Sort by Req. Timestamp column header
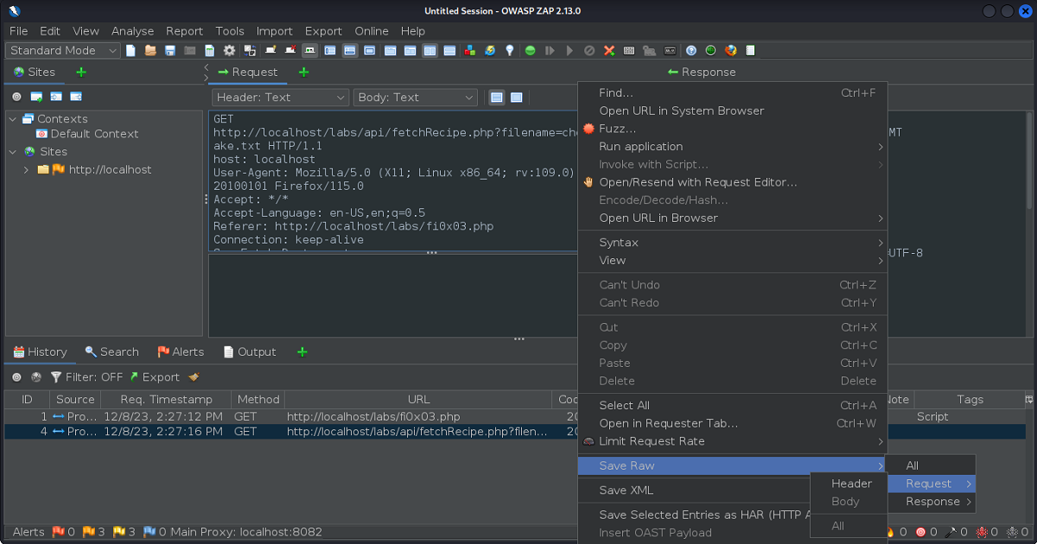1037x544 pixels. [166, 400]
